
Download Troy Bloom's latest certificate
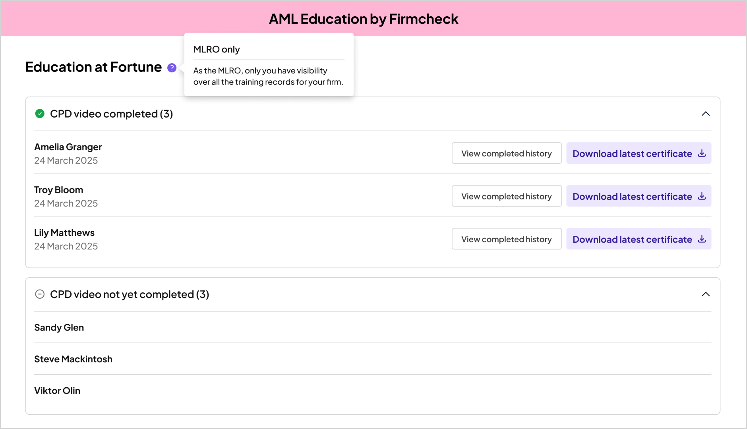coord(632,196)
